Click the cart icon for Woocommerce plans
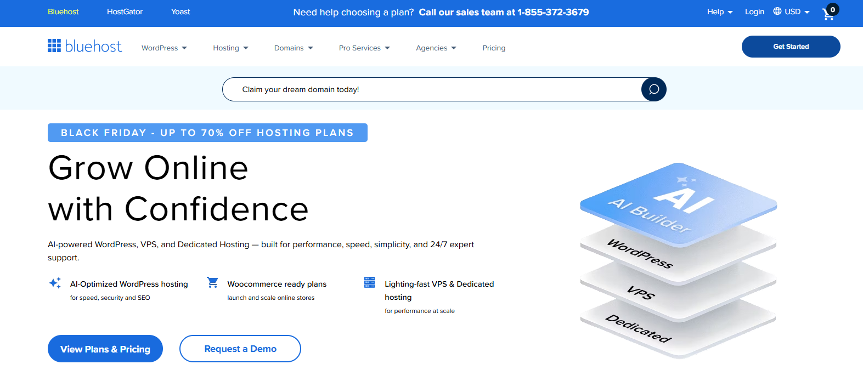863x370 pixels. [212, 282]
